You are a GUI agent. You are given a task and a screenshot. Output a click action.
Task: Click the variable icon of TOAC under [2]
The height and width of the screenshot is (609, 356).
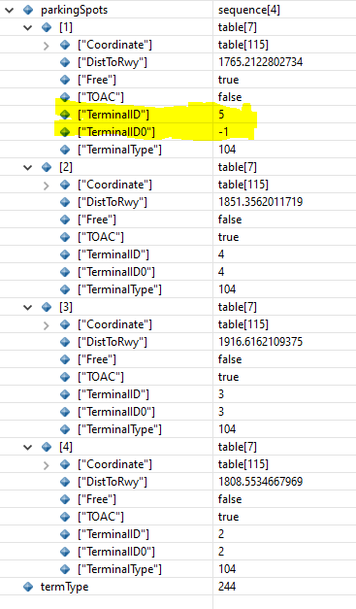[65, 237]
